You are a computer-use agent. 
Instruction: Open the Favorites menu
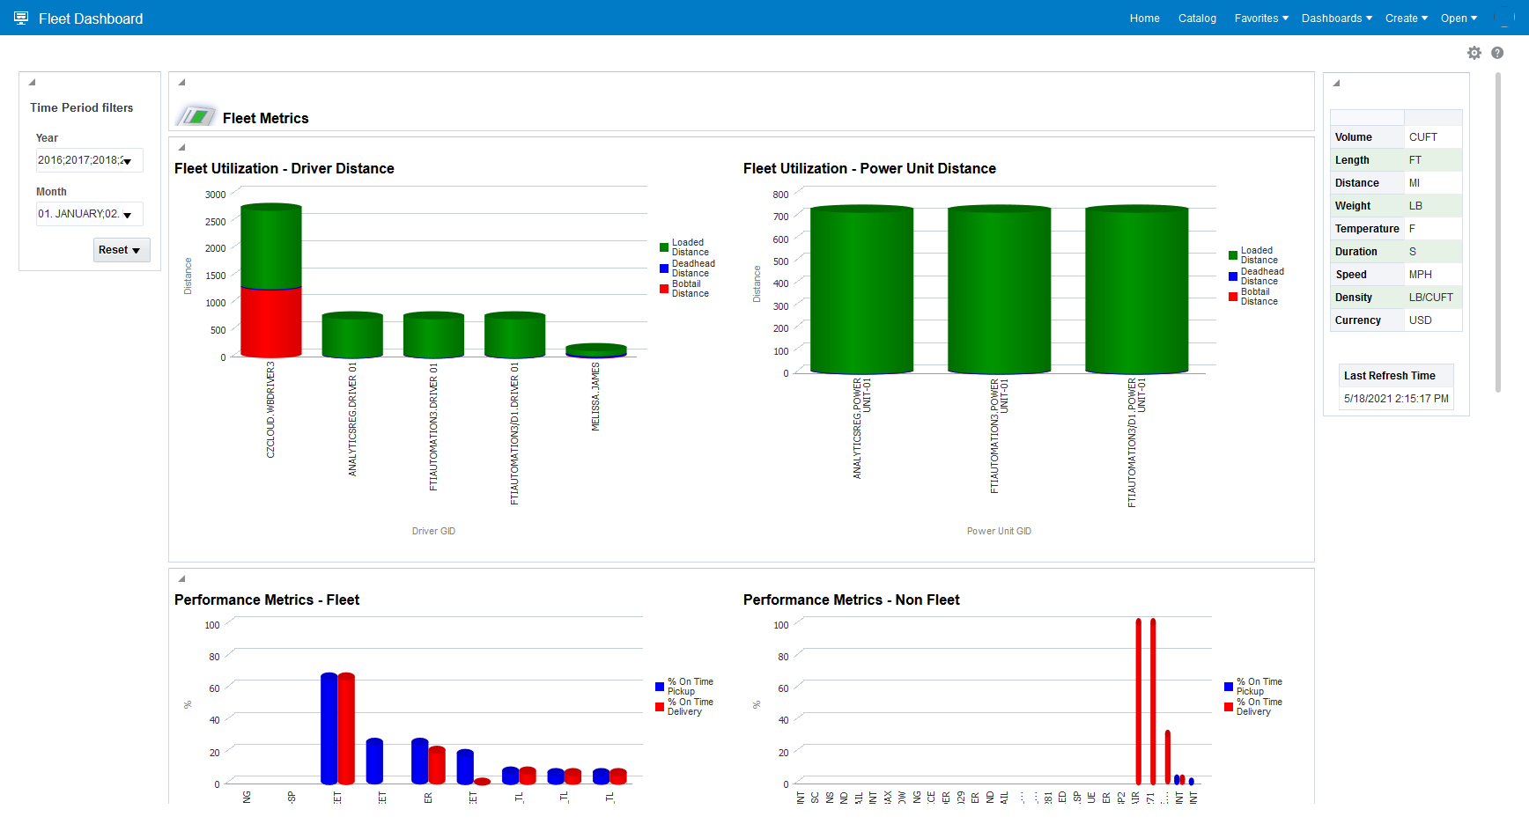(x=1261, y=18)
